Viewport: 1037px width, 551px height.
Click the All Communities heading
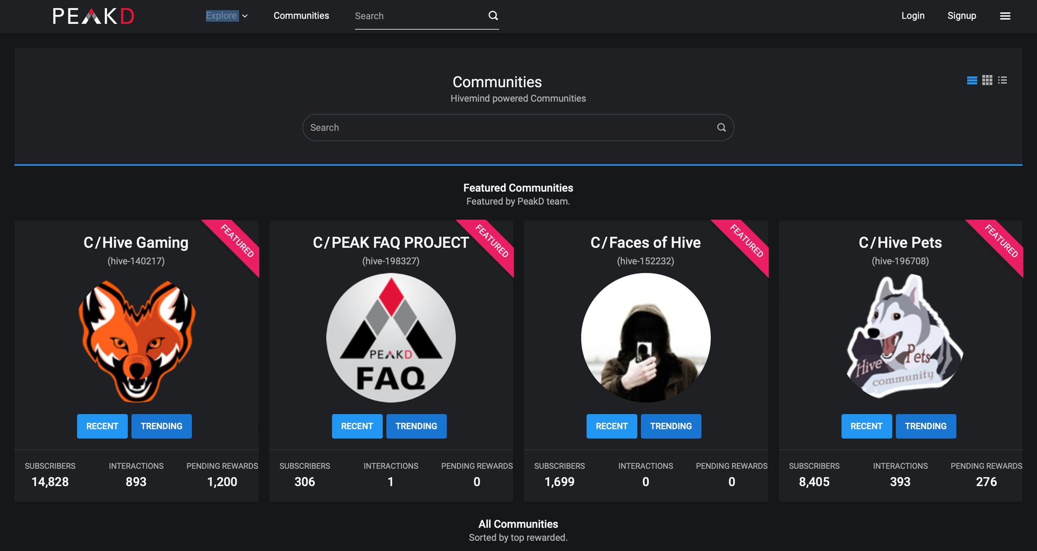[518, 524]
